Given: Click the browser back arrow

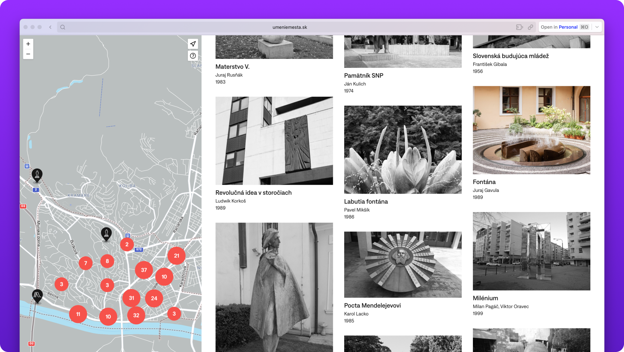Looking at the screenshot, I should [x=50, y=27].
